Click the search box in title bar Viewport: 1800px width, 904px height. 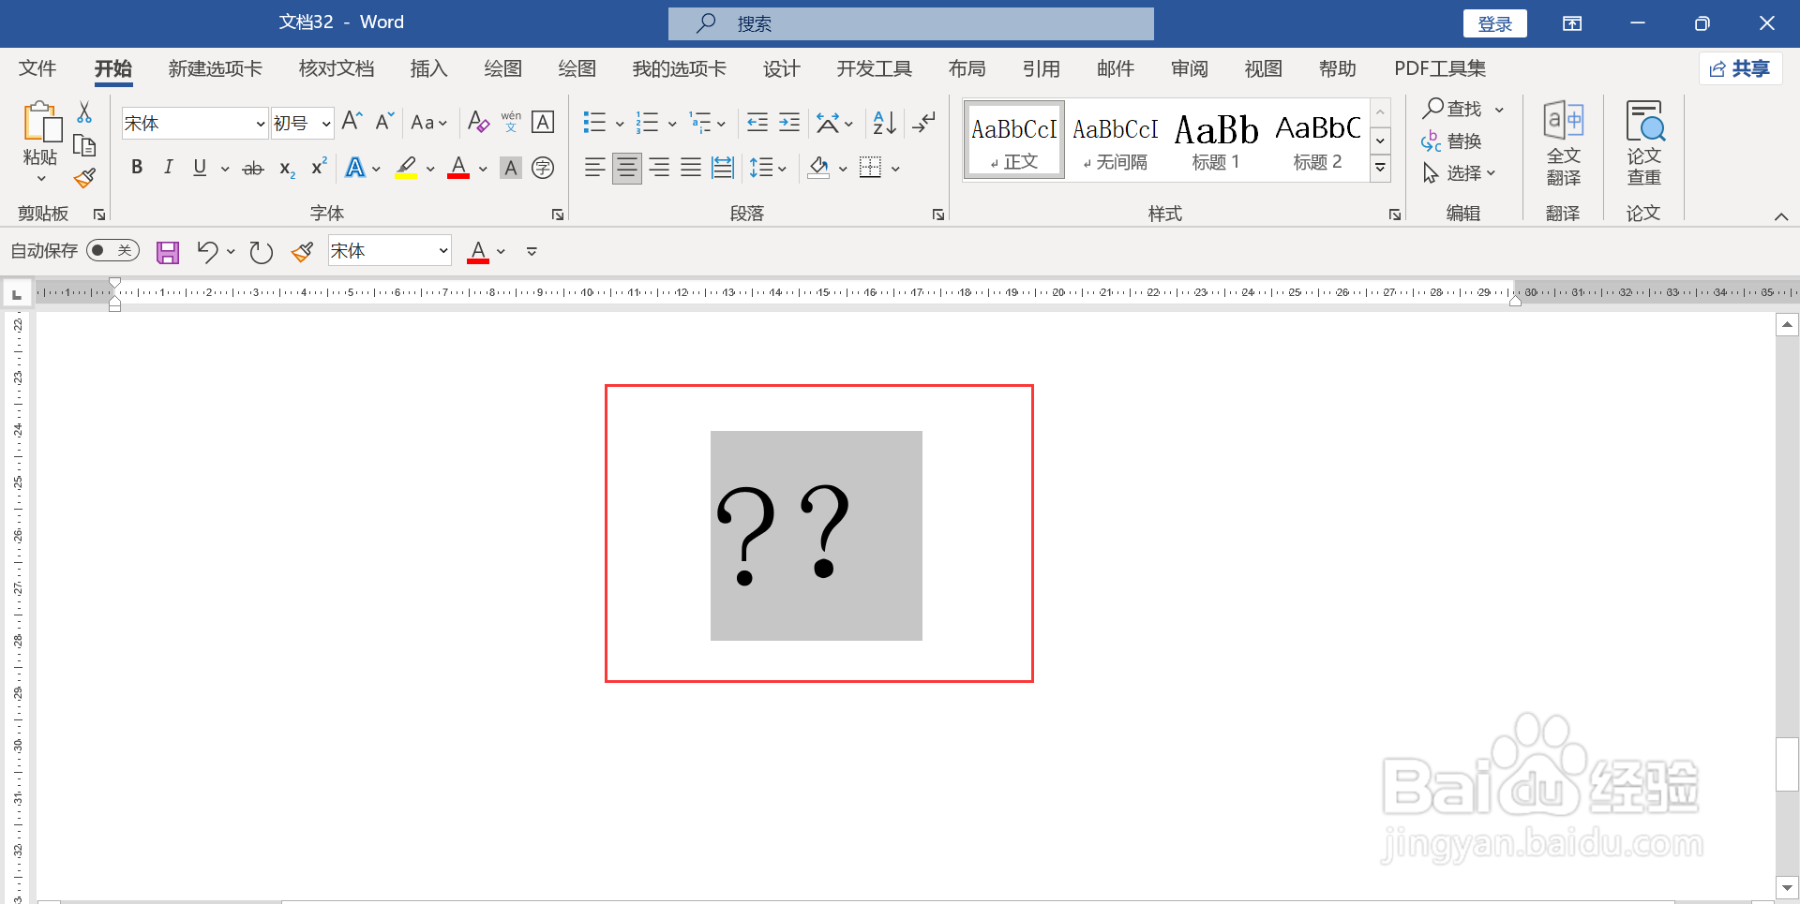pos(910,23)
